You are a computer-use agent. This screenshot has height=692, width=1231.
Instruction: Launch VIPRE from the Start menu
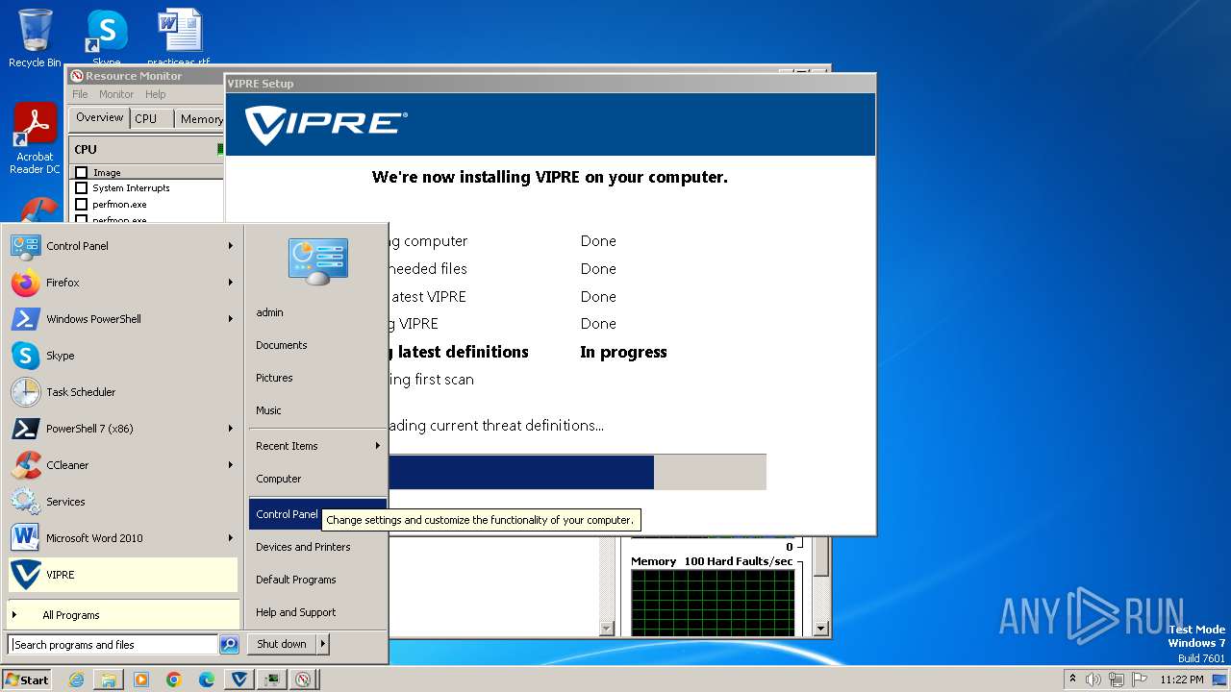click(x=123, y=575)
